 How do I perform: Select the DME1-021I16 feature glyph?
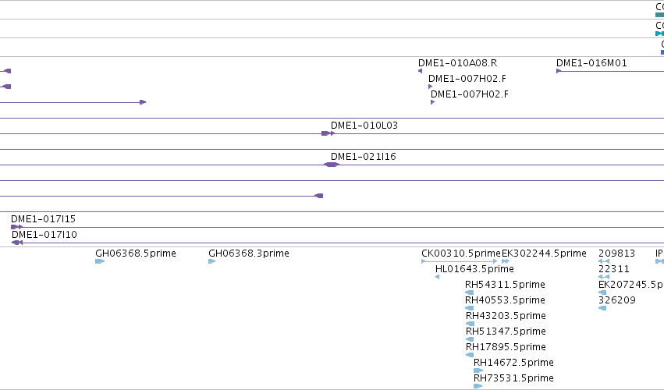332,165
